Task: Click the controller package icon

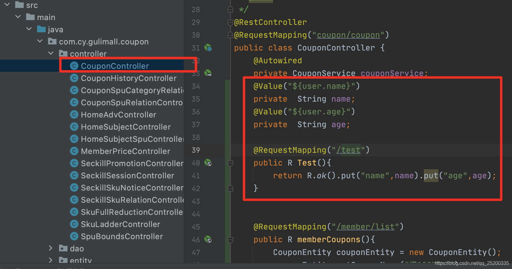Action: click(63, 53)
